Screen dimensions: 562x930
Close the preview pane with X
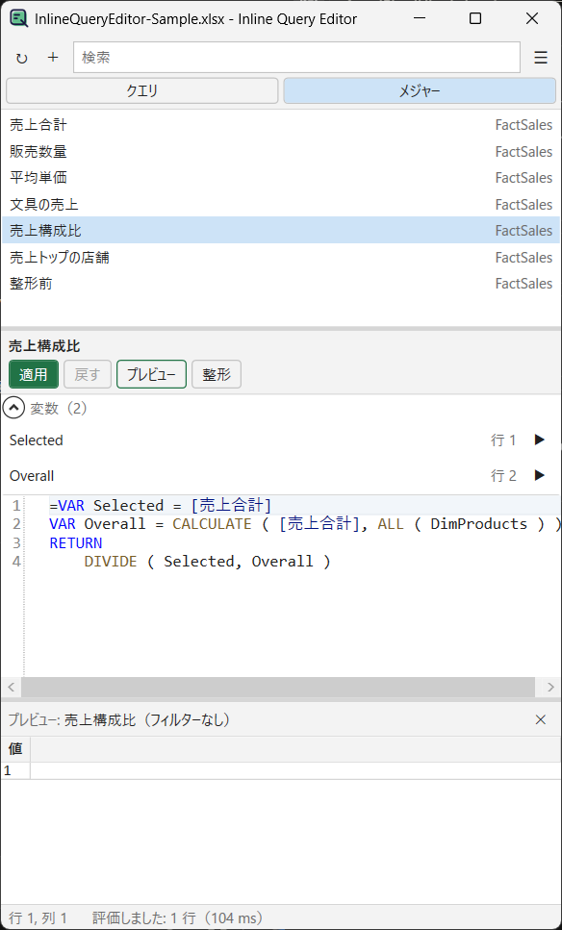[541, 719]
